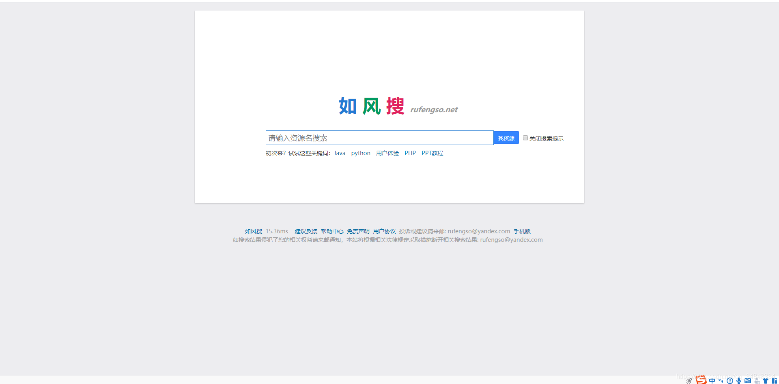Open the input method skin shirt icon

766,381
